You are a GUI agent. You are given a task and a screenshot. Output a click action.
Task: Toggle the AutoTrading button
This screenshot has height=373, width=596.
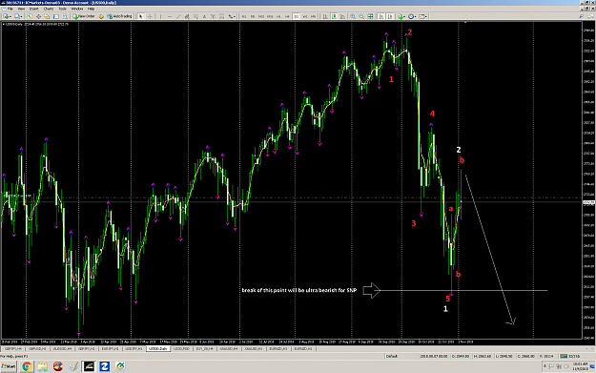coord(119,16)
